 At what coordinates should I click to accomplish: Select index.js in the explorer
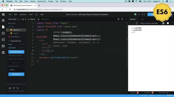[x=16, y=30]
